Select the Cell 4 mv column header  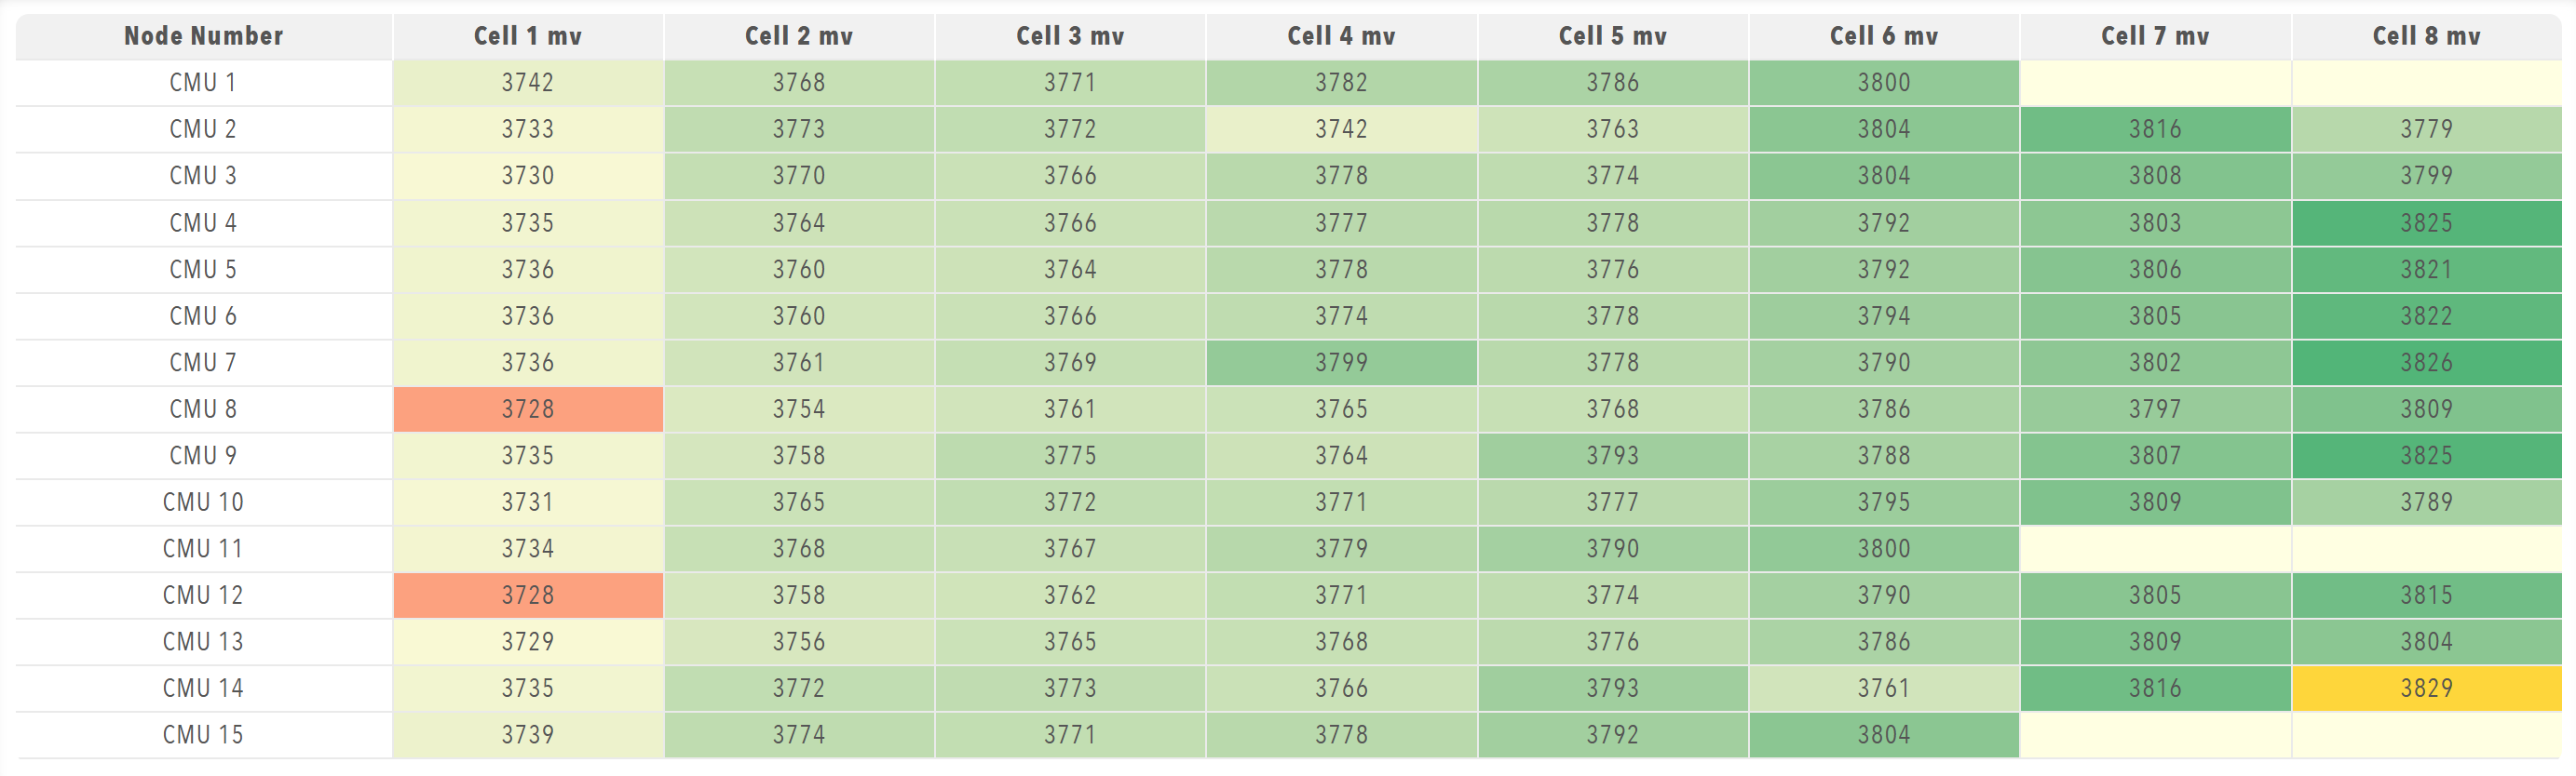pyautogui.click(x=1340, y=36)
